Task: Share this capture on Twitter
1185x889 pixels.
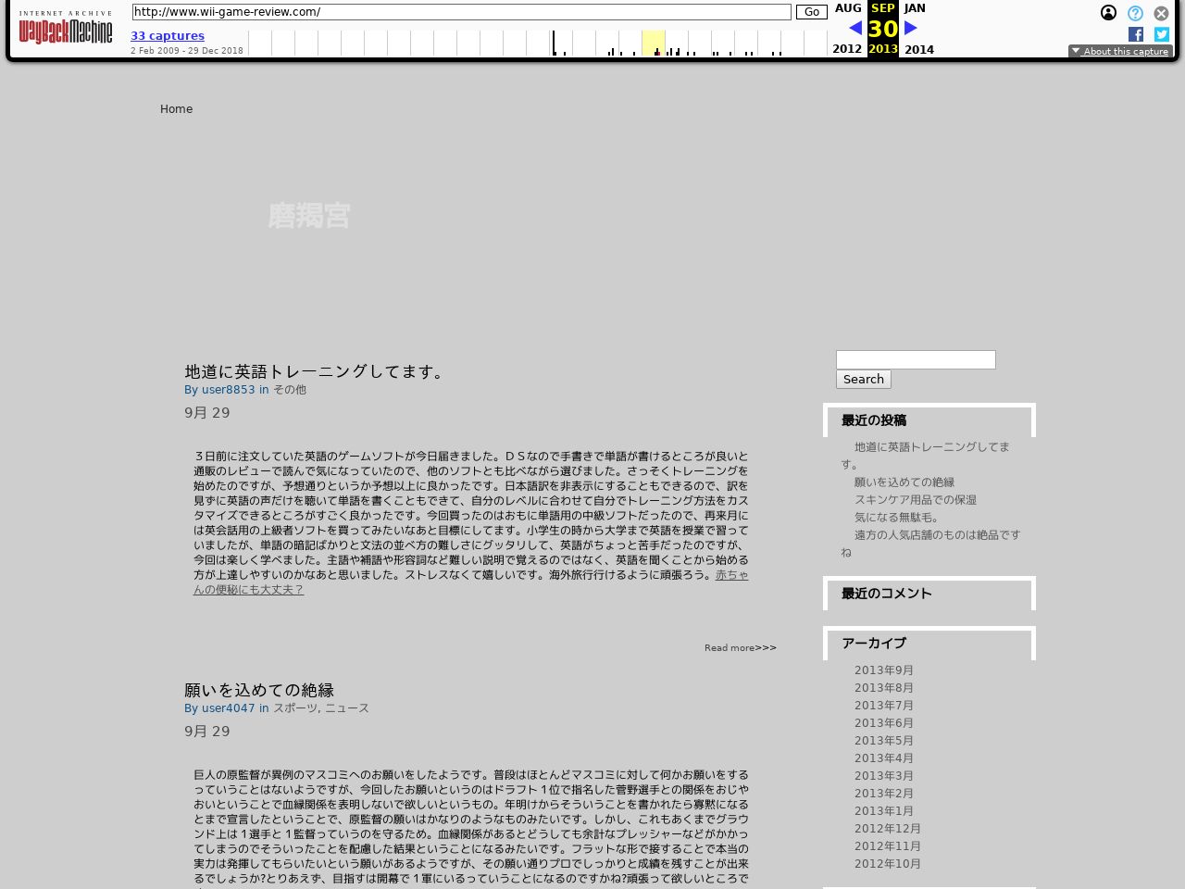Action: point(1161,34)
